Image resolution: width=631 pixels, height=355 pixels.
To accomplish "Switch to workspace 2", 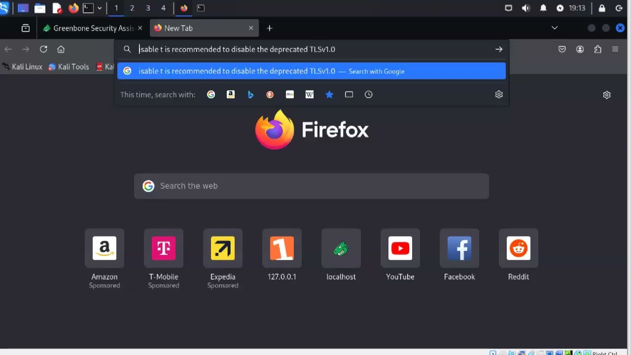I will [x=132, y=8].
